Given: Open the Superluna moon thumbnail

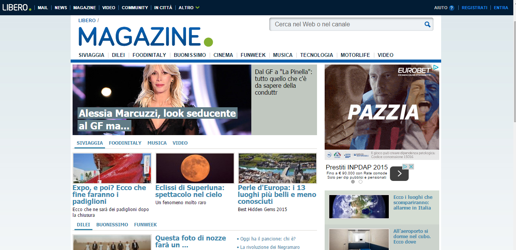Looking at the screenshot, I should 195,168.
